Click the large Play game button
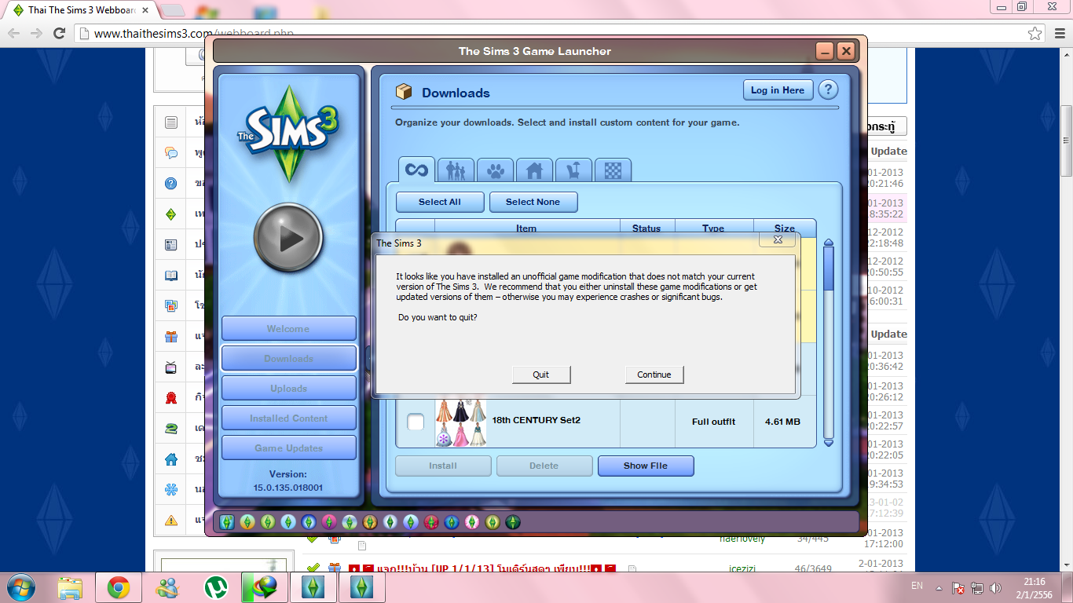 (x=288, y=238)
